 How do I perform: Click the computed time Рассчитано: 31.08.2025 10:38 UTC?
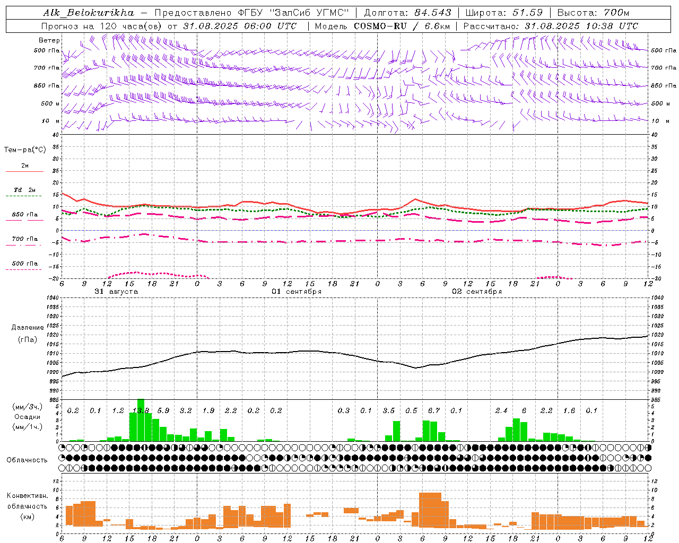pos(551,26)
